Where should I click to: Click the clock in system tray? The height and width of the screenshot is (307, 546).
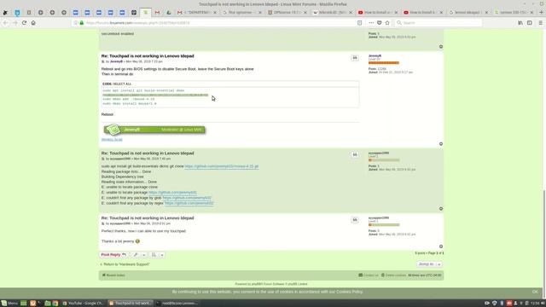[536, 304]
